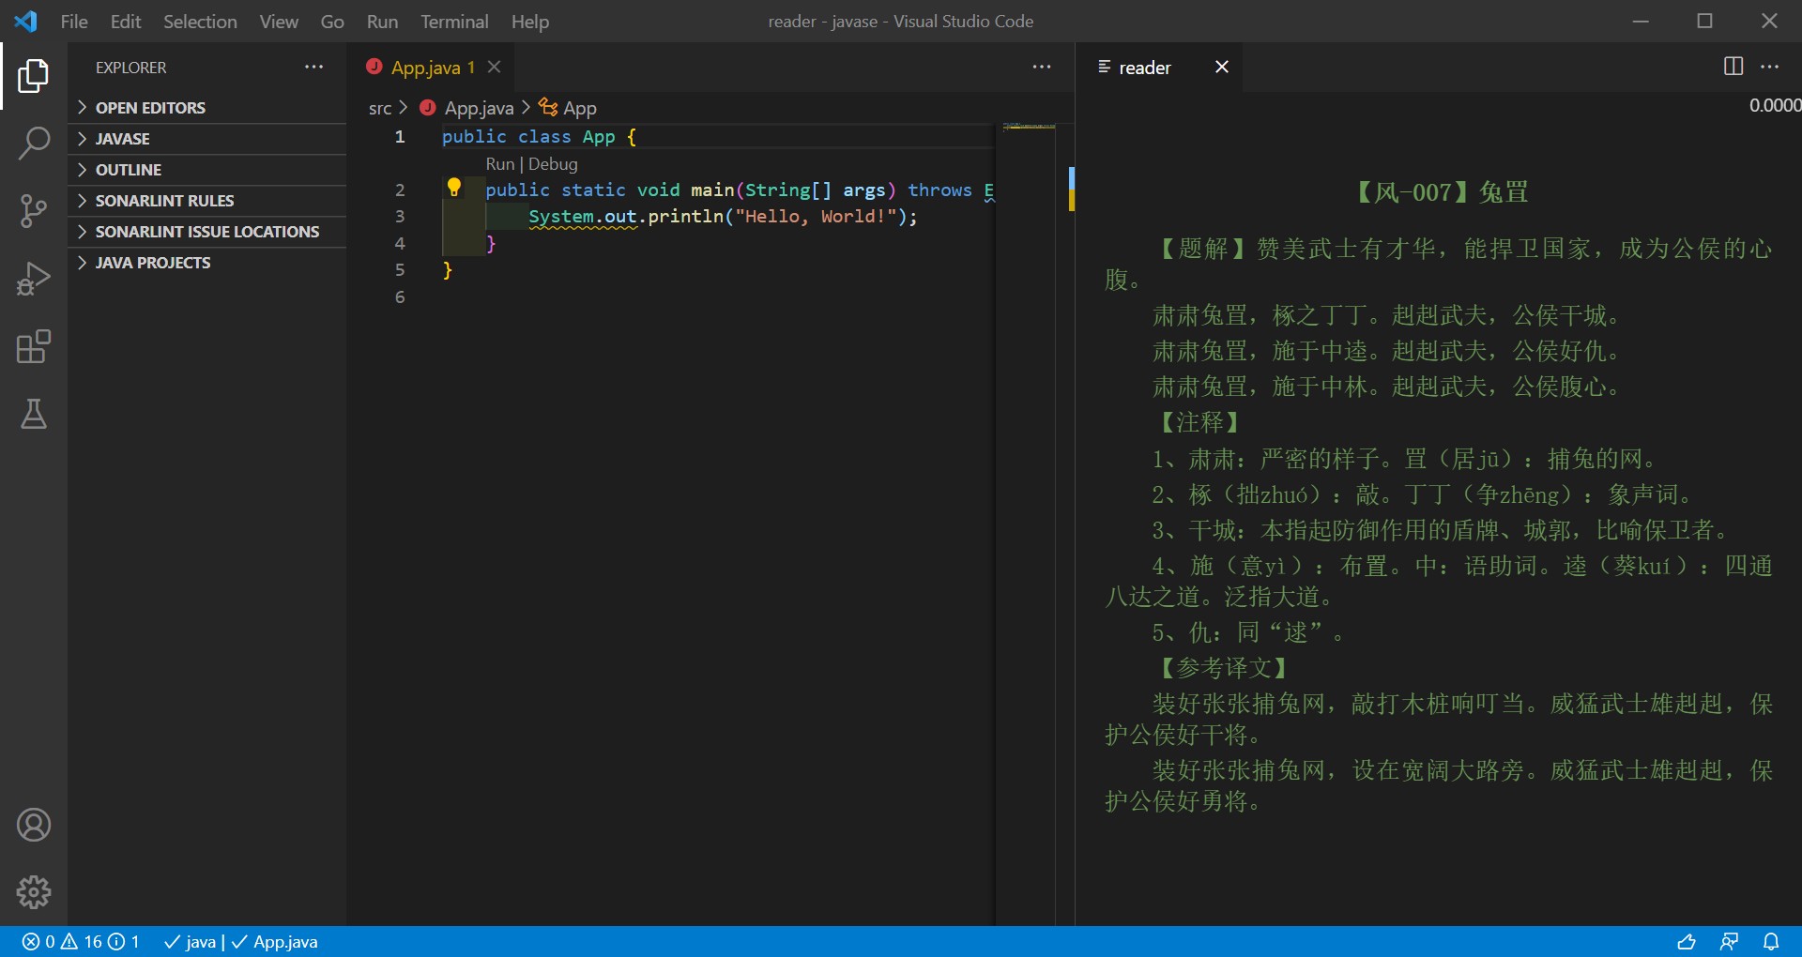The image size is (1802, 957).
Task: Expand the OPEN EDITORS section
Action: [206, 107]
